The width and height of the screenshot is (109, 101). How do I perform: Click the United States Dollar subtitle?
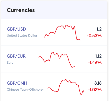coord(22,35)
